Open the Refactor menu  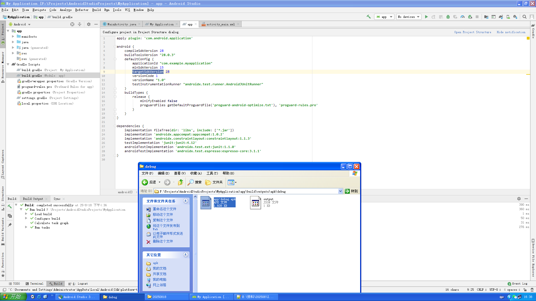tap(82, 10)
